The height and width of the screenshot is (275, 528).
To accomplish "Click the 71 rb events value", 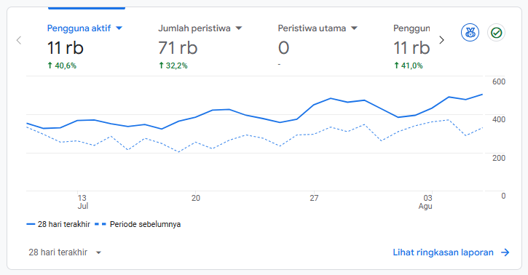I will coord(178,47).
